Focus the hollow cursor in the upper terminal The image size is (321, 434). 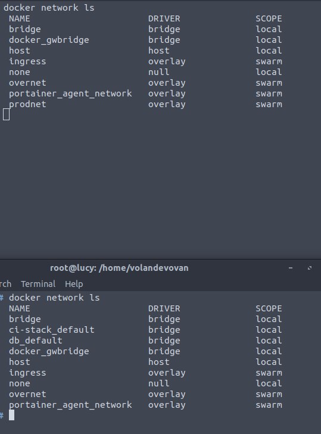pyautogui.click(x=6, y=114)
